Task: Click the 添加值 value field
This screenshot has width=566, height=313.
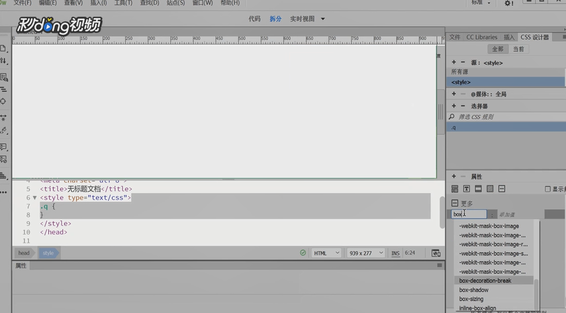Action: click(x=520, y=214)
